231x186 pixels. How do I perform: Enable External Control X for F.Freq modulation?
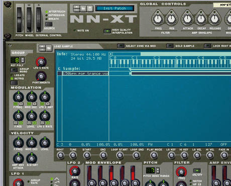(21, 104)
